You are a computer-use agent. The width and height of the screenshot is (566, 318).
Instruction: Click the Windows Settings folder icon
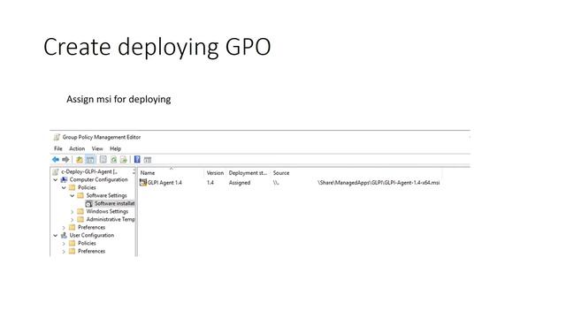coord(80,211)
